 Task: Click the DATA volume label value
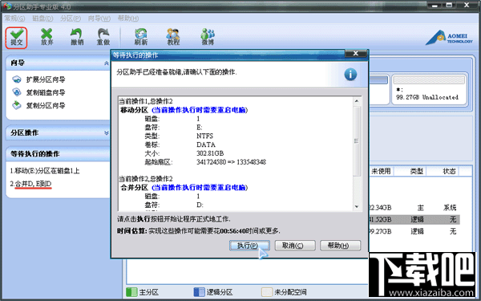point(205,144)
